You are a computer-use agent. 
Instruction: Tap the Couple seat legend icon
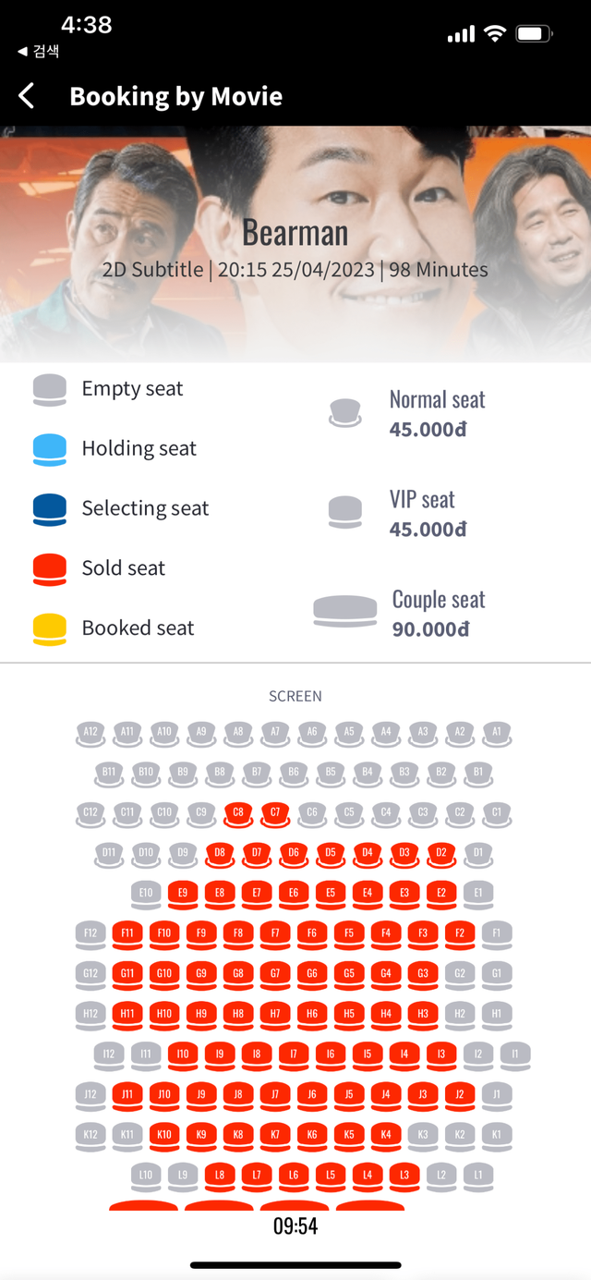[x=345, y=611]
